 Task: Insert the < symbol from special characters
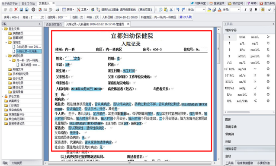click(x=255, y=101)
